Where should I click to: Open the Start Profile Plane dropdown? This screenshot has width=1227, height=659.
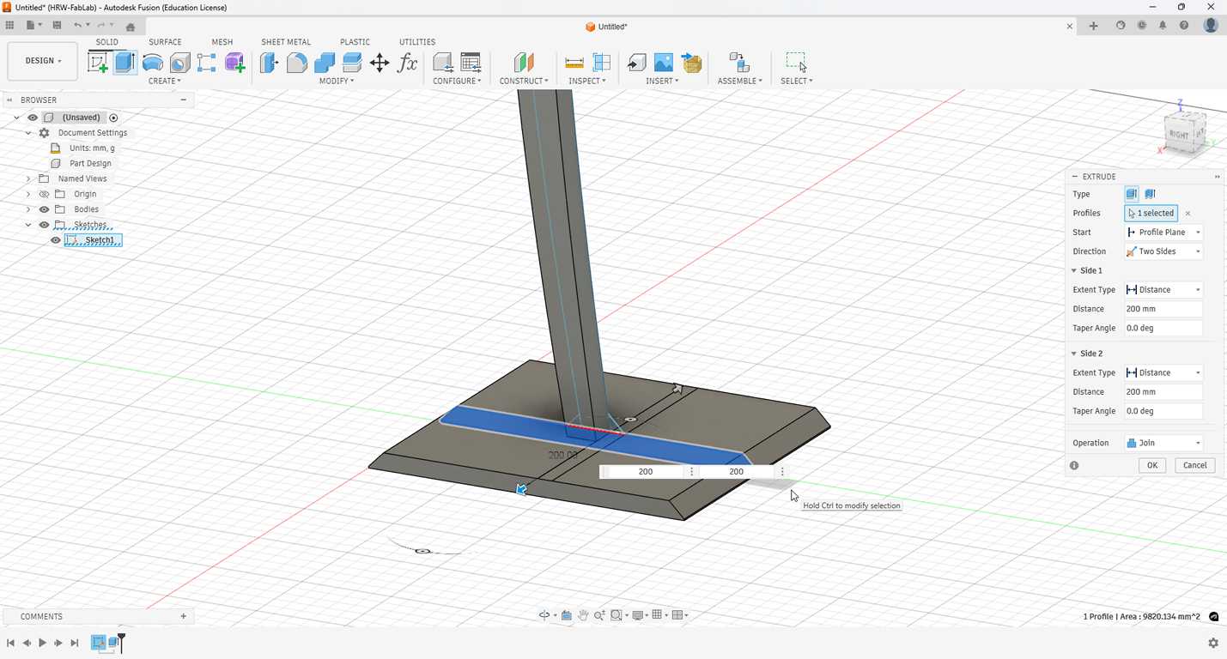(1163, 233)
